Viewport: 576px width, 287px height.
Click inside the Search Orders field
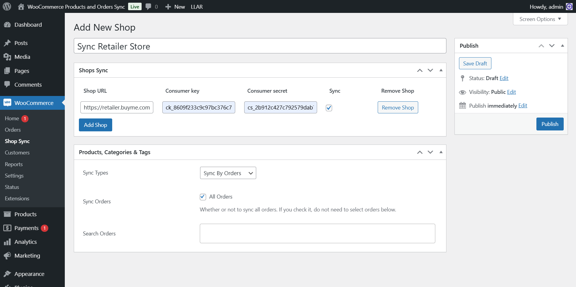coord(317,233)
